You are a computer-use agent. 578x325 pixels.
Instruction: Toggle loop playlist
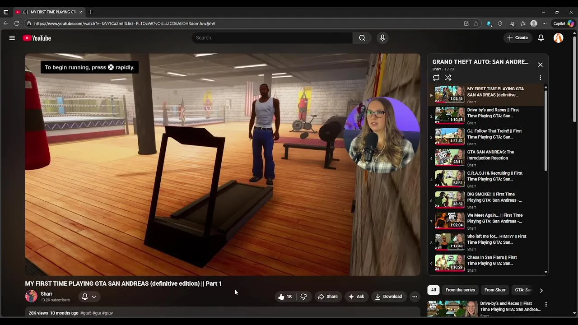(436, 78)
